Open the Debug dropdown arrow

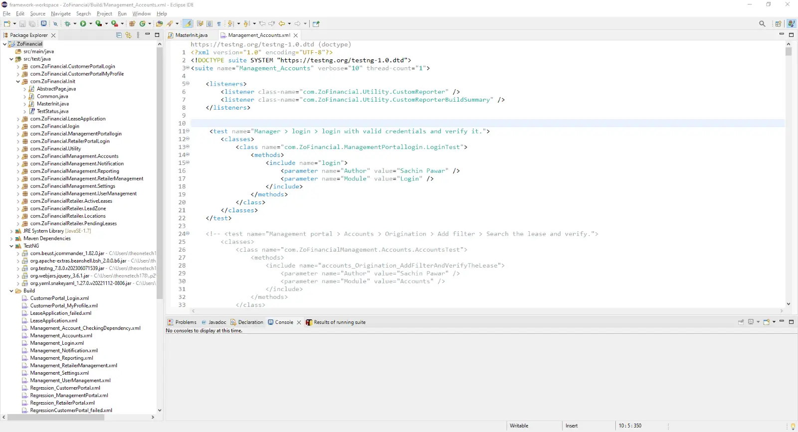point(75,23)
